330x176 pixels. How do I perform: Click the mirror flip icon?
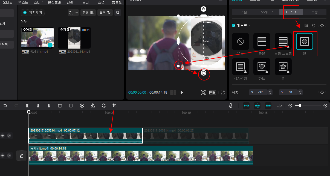click(x=93, y=106)
